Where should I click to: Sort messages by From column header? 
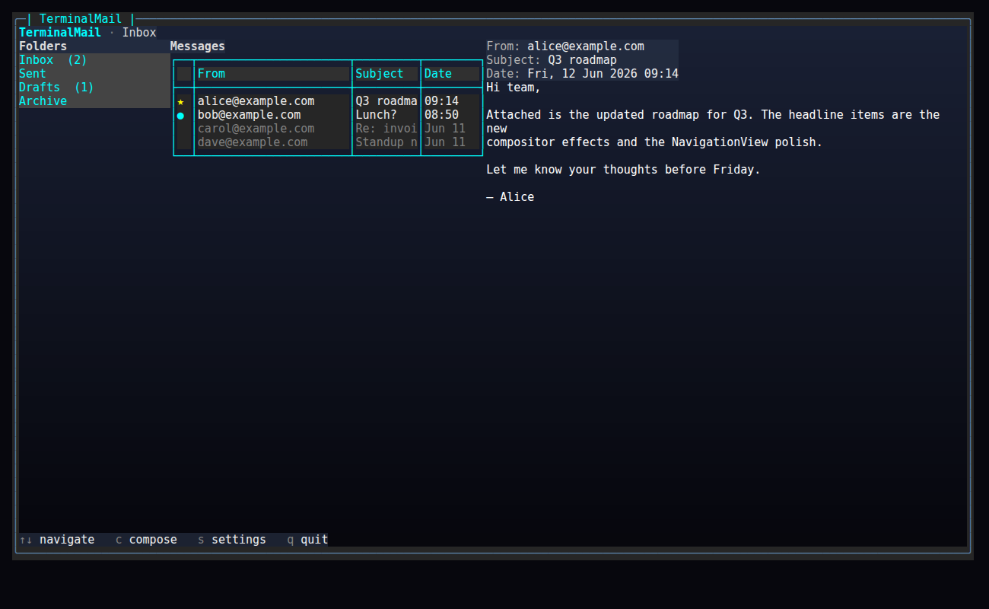pos(273,74)
